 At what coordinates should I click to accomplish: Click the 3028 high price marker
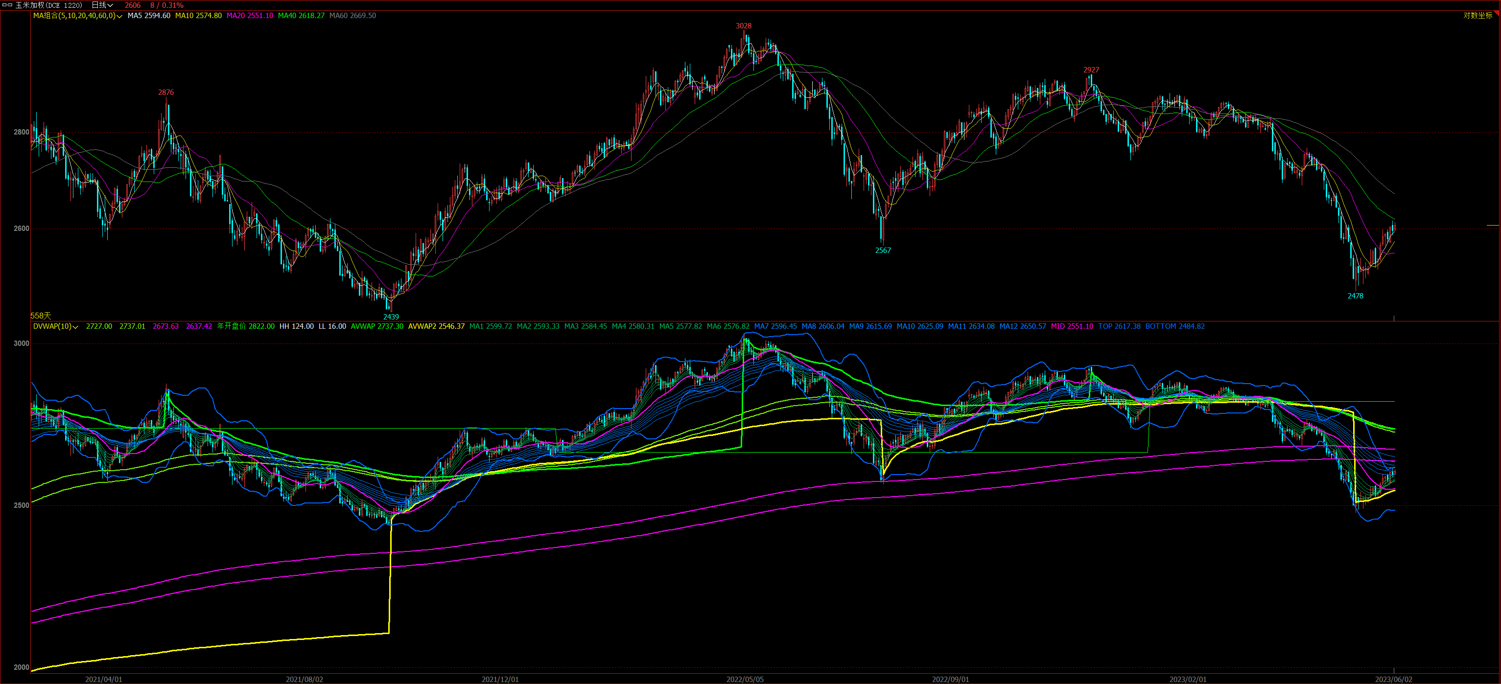[744, 26]
